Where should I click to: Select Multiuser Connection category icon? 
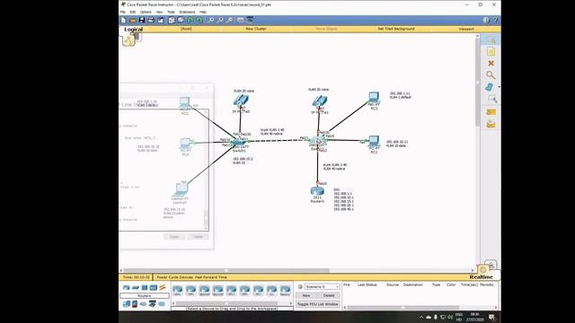[x=162, y=303]
